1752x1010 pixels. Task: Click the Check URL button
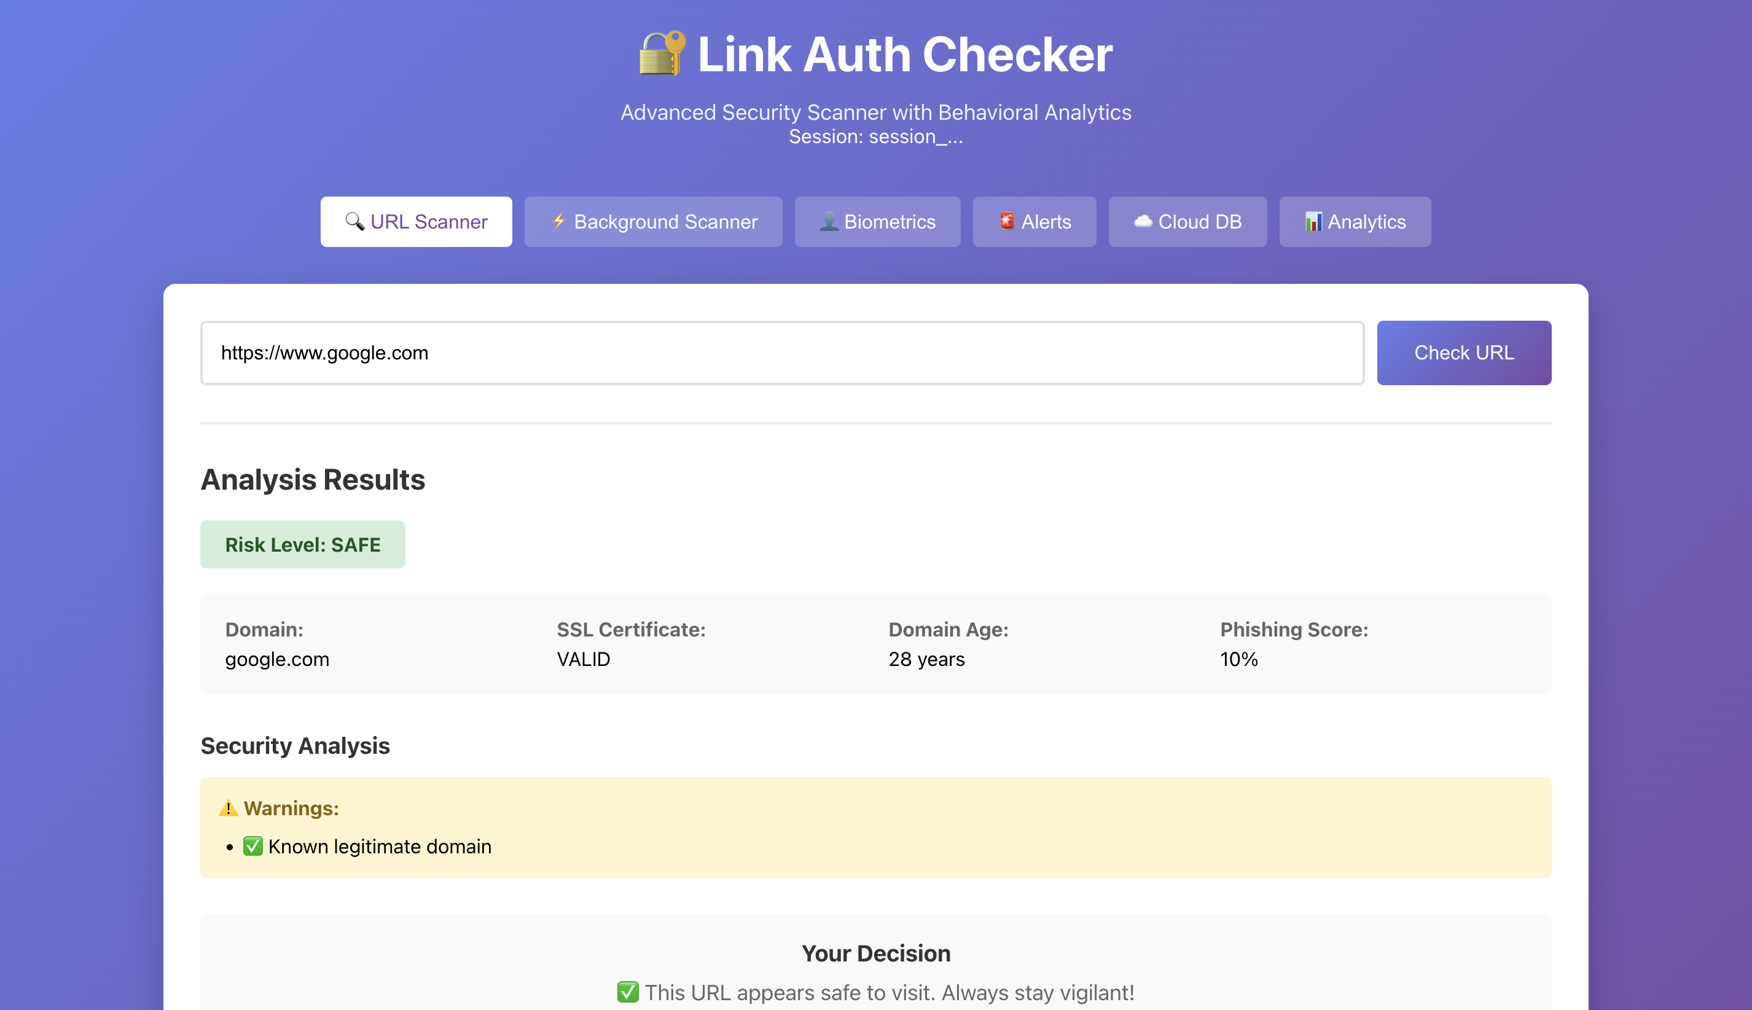[x=1463, y=353]
